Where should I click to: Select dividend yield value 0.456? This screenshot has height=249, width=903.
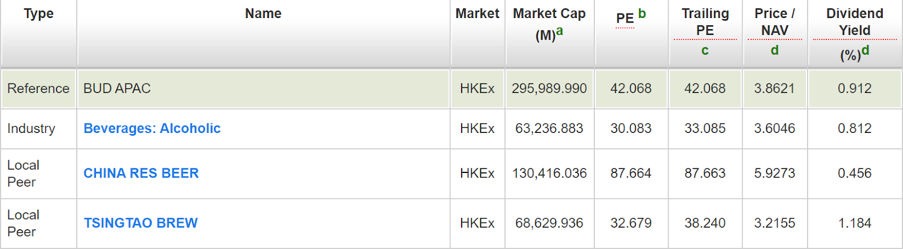(x=855, y=173)
